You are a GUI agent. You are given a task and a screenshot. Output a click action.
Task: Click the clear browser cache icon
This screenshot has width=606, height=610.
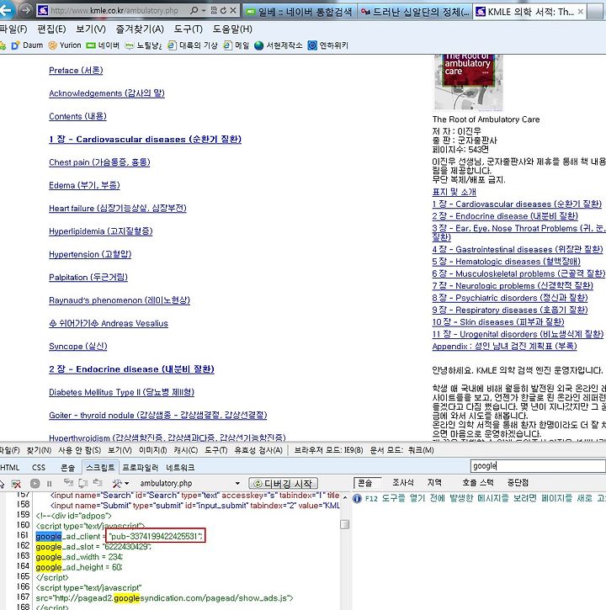[x=16, y=484]
